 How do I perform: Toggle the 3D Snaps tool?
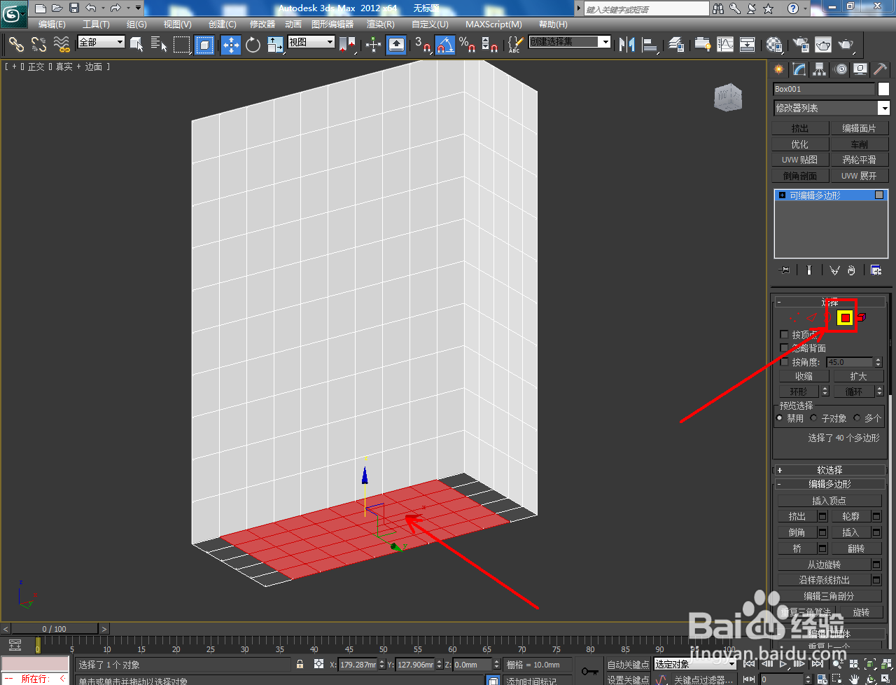tap(422, 45)
